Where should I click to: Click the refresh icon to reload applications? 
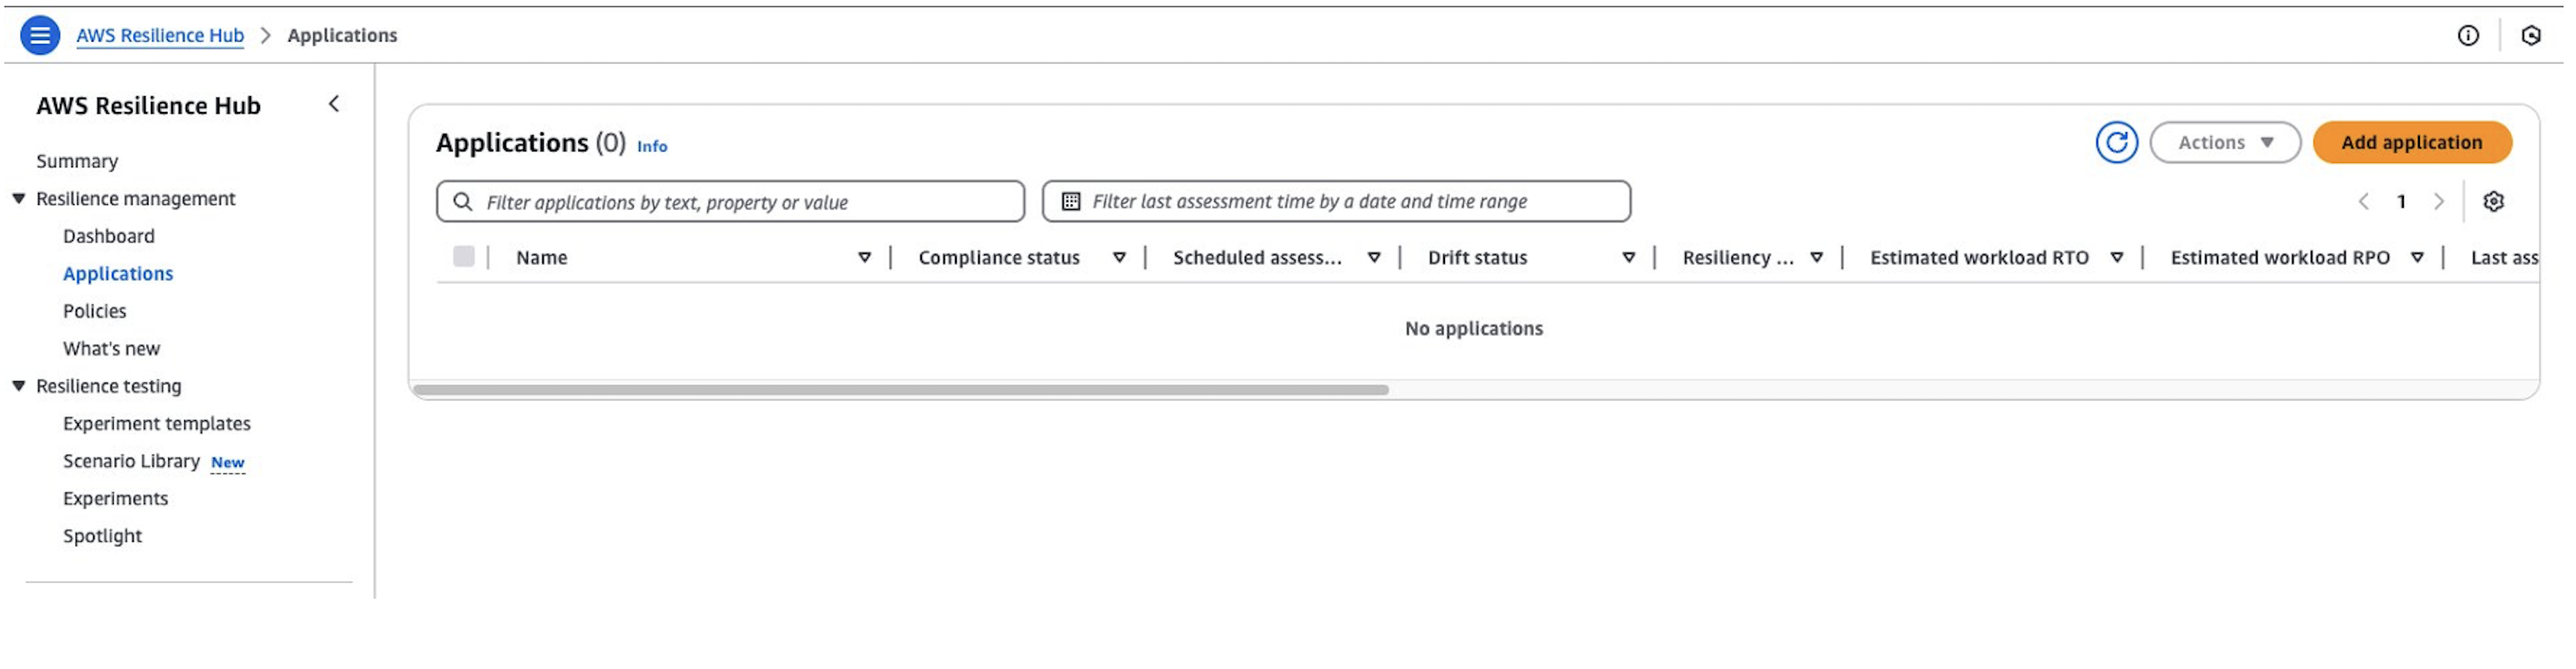(x=2117, y=142)
